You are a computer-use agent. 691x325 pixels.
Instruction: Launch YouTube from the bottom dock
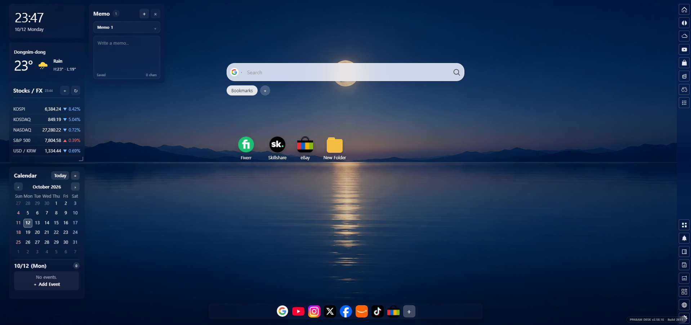[298, 311]
